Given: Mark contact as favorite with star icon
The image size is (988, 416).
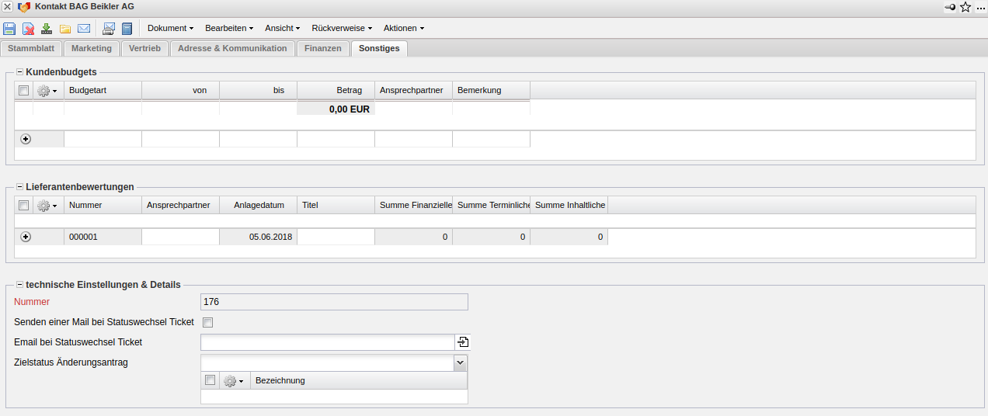Looking at the screenshot, I should [965, 7].
